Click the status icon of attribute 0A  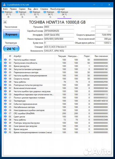point(5,85)
